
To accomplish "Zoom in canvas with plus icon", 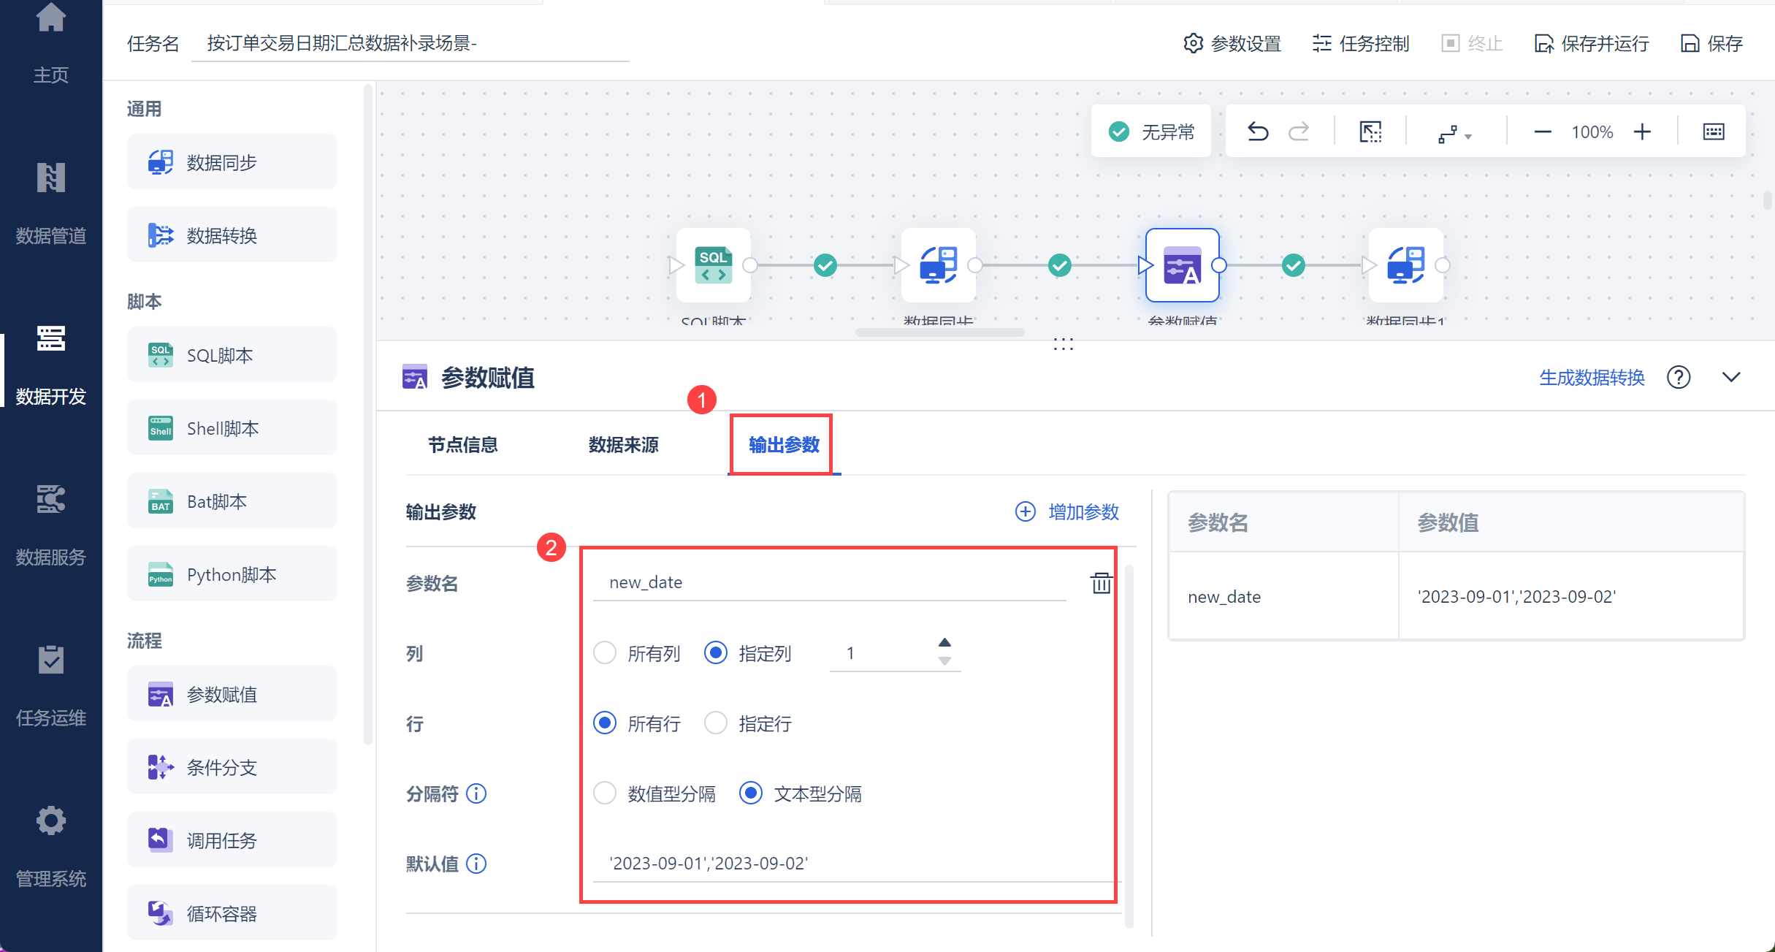I will pos(1642,132).
